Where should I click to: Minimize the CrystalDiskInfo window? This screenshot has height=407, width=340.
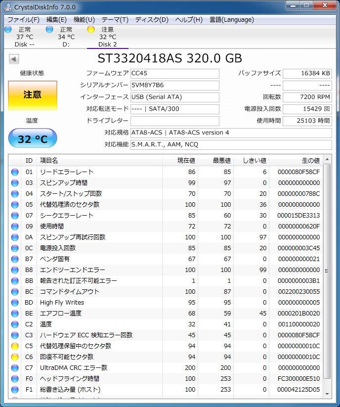click(x=294, y=5)
